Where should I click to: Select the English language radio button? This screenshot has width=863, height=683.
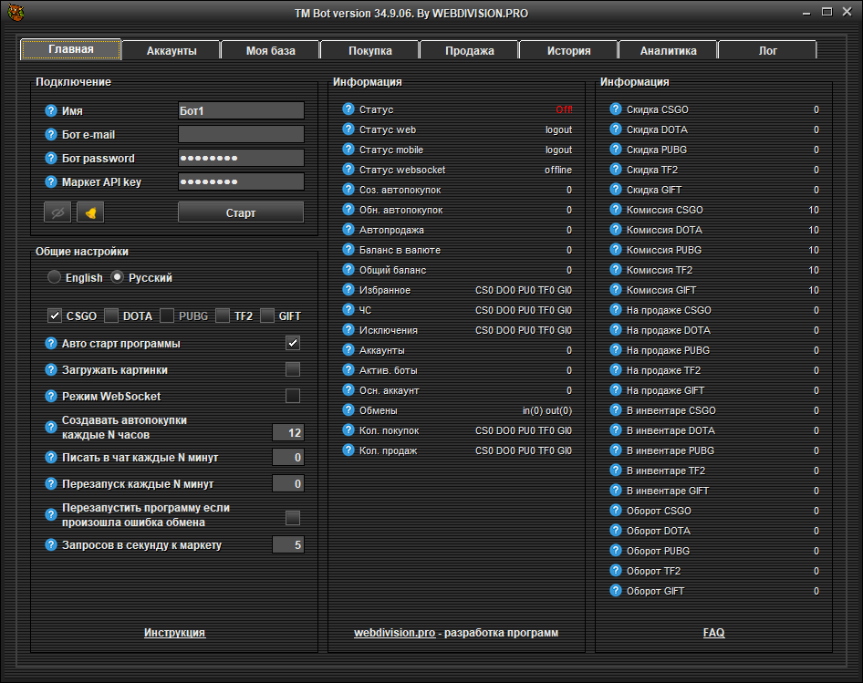click(55, 277)
